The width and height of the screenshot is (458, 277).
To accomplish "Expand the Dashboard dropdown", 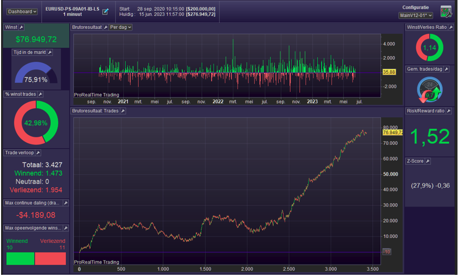I will click(x=22, y=11).
